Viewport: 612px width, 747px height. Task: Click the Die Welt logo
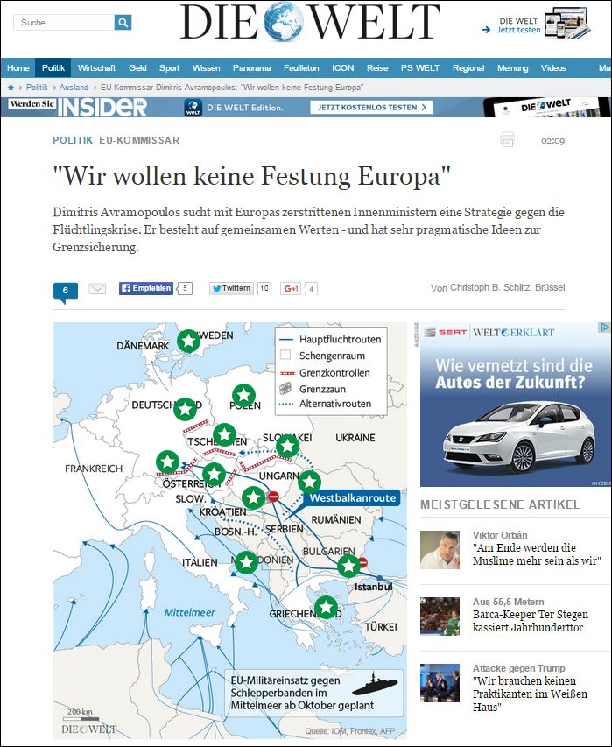tap(311, 23)
